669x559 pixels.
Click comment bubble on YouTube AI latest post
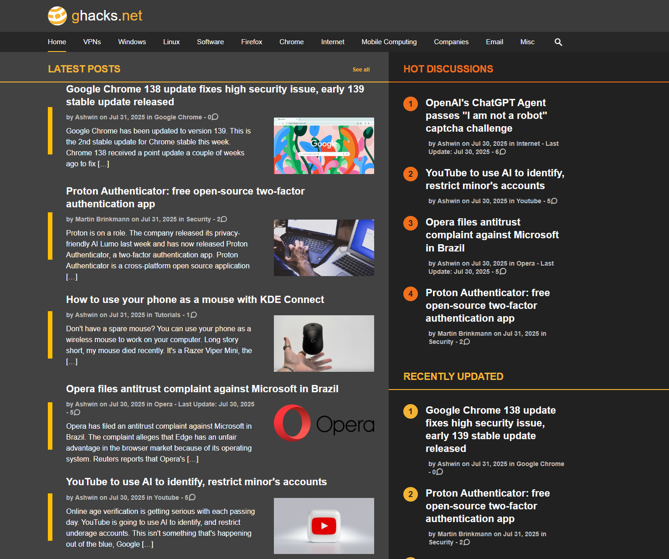tap(192, 497)
